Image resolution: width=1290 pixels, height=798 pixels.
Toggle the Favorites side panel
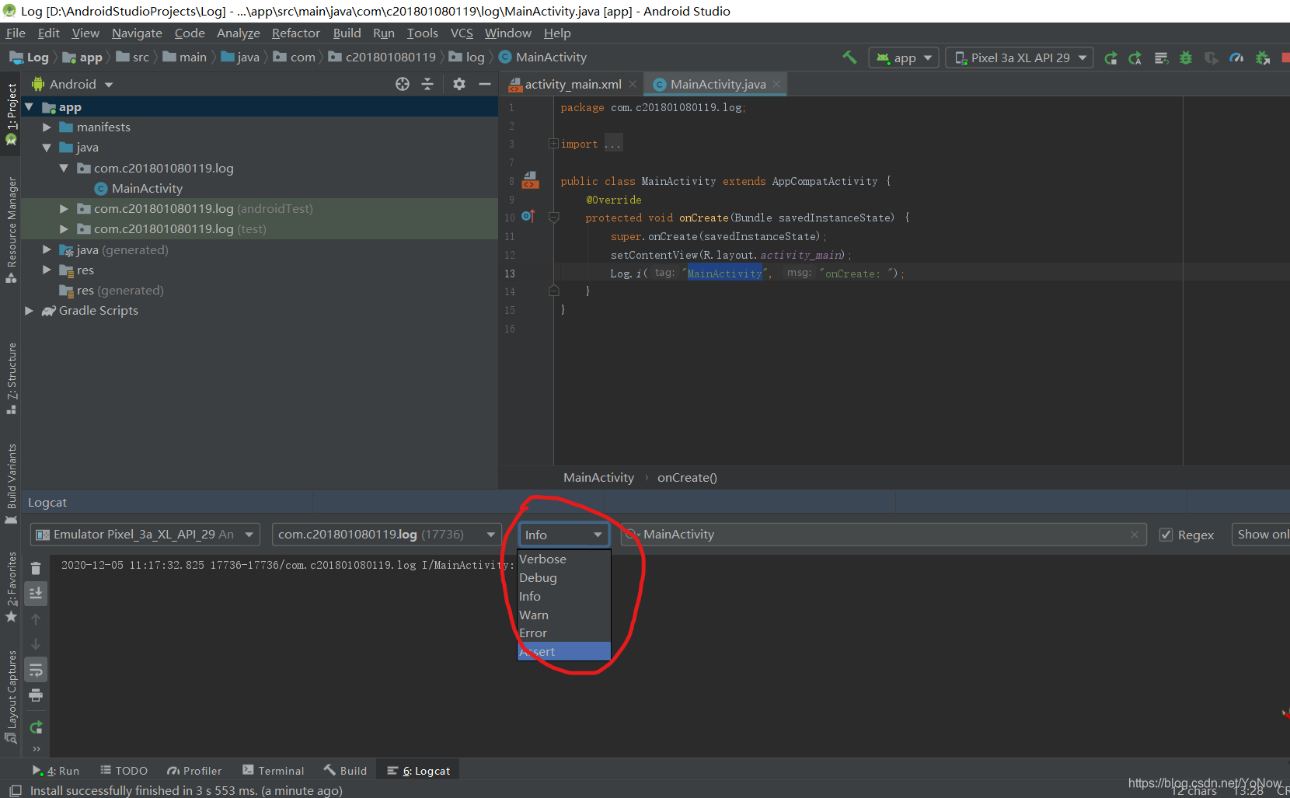(11, 587)
